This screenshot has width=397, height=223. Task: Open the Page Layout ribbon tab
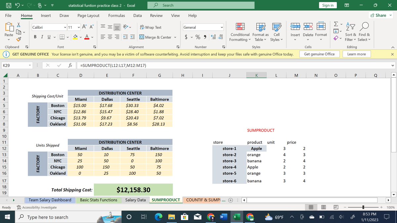pos(88,16)
